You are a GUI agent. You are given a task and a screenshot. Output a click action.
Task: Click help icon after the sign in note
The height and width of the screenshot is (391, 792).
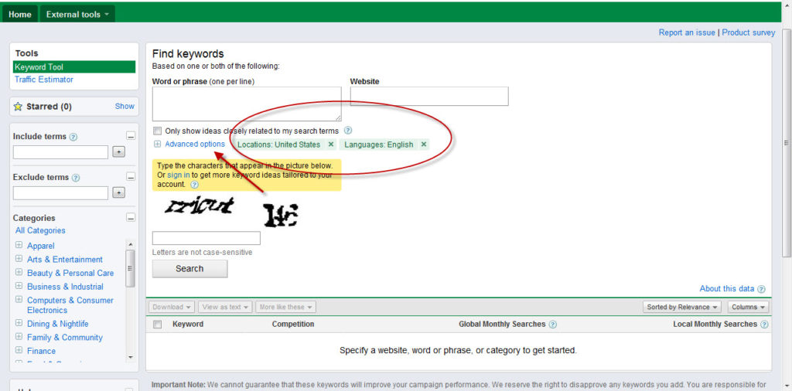pyautogui.click(x=194, y=185)
